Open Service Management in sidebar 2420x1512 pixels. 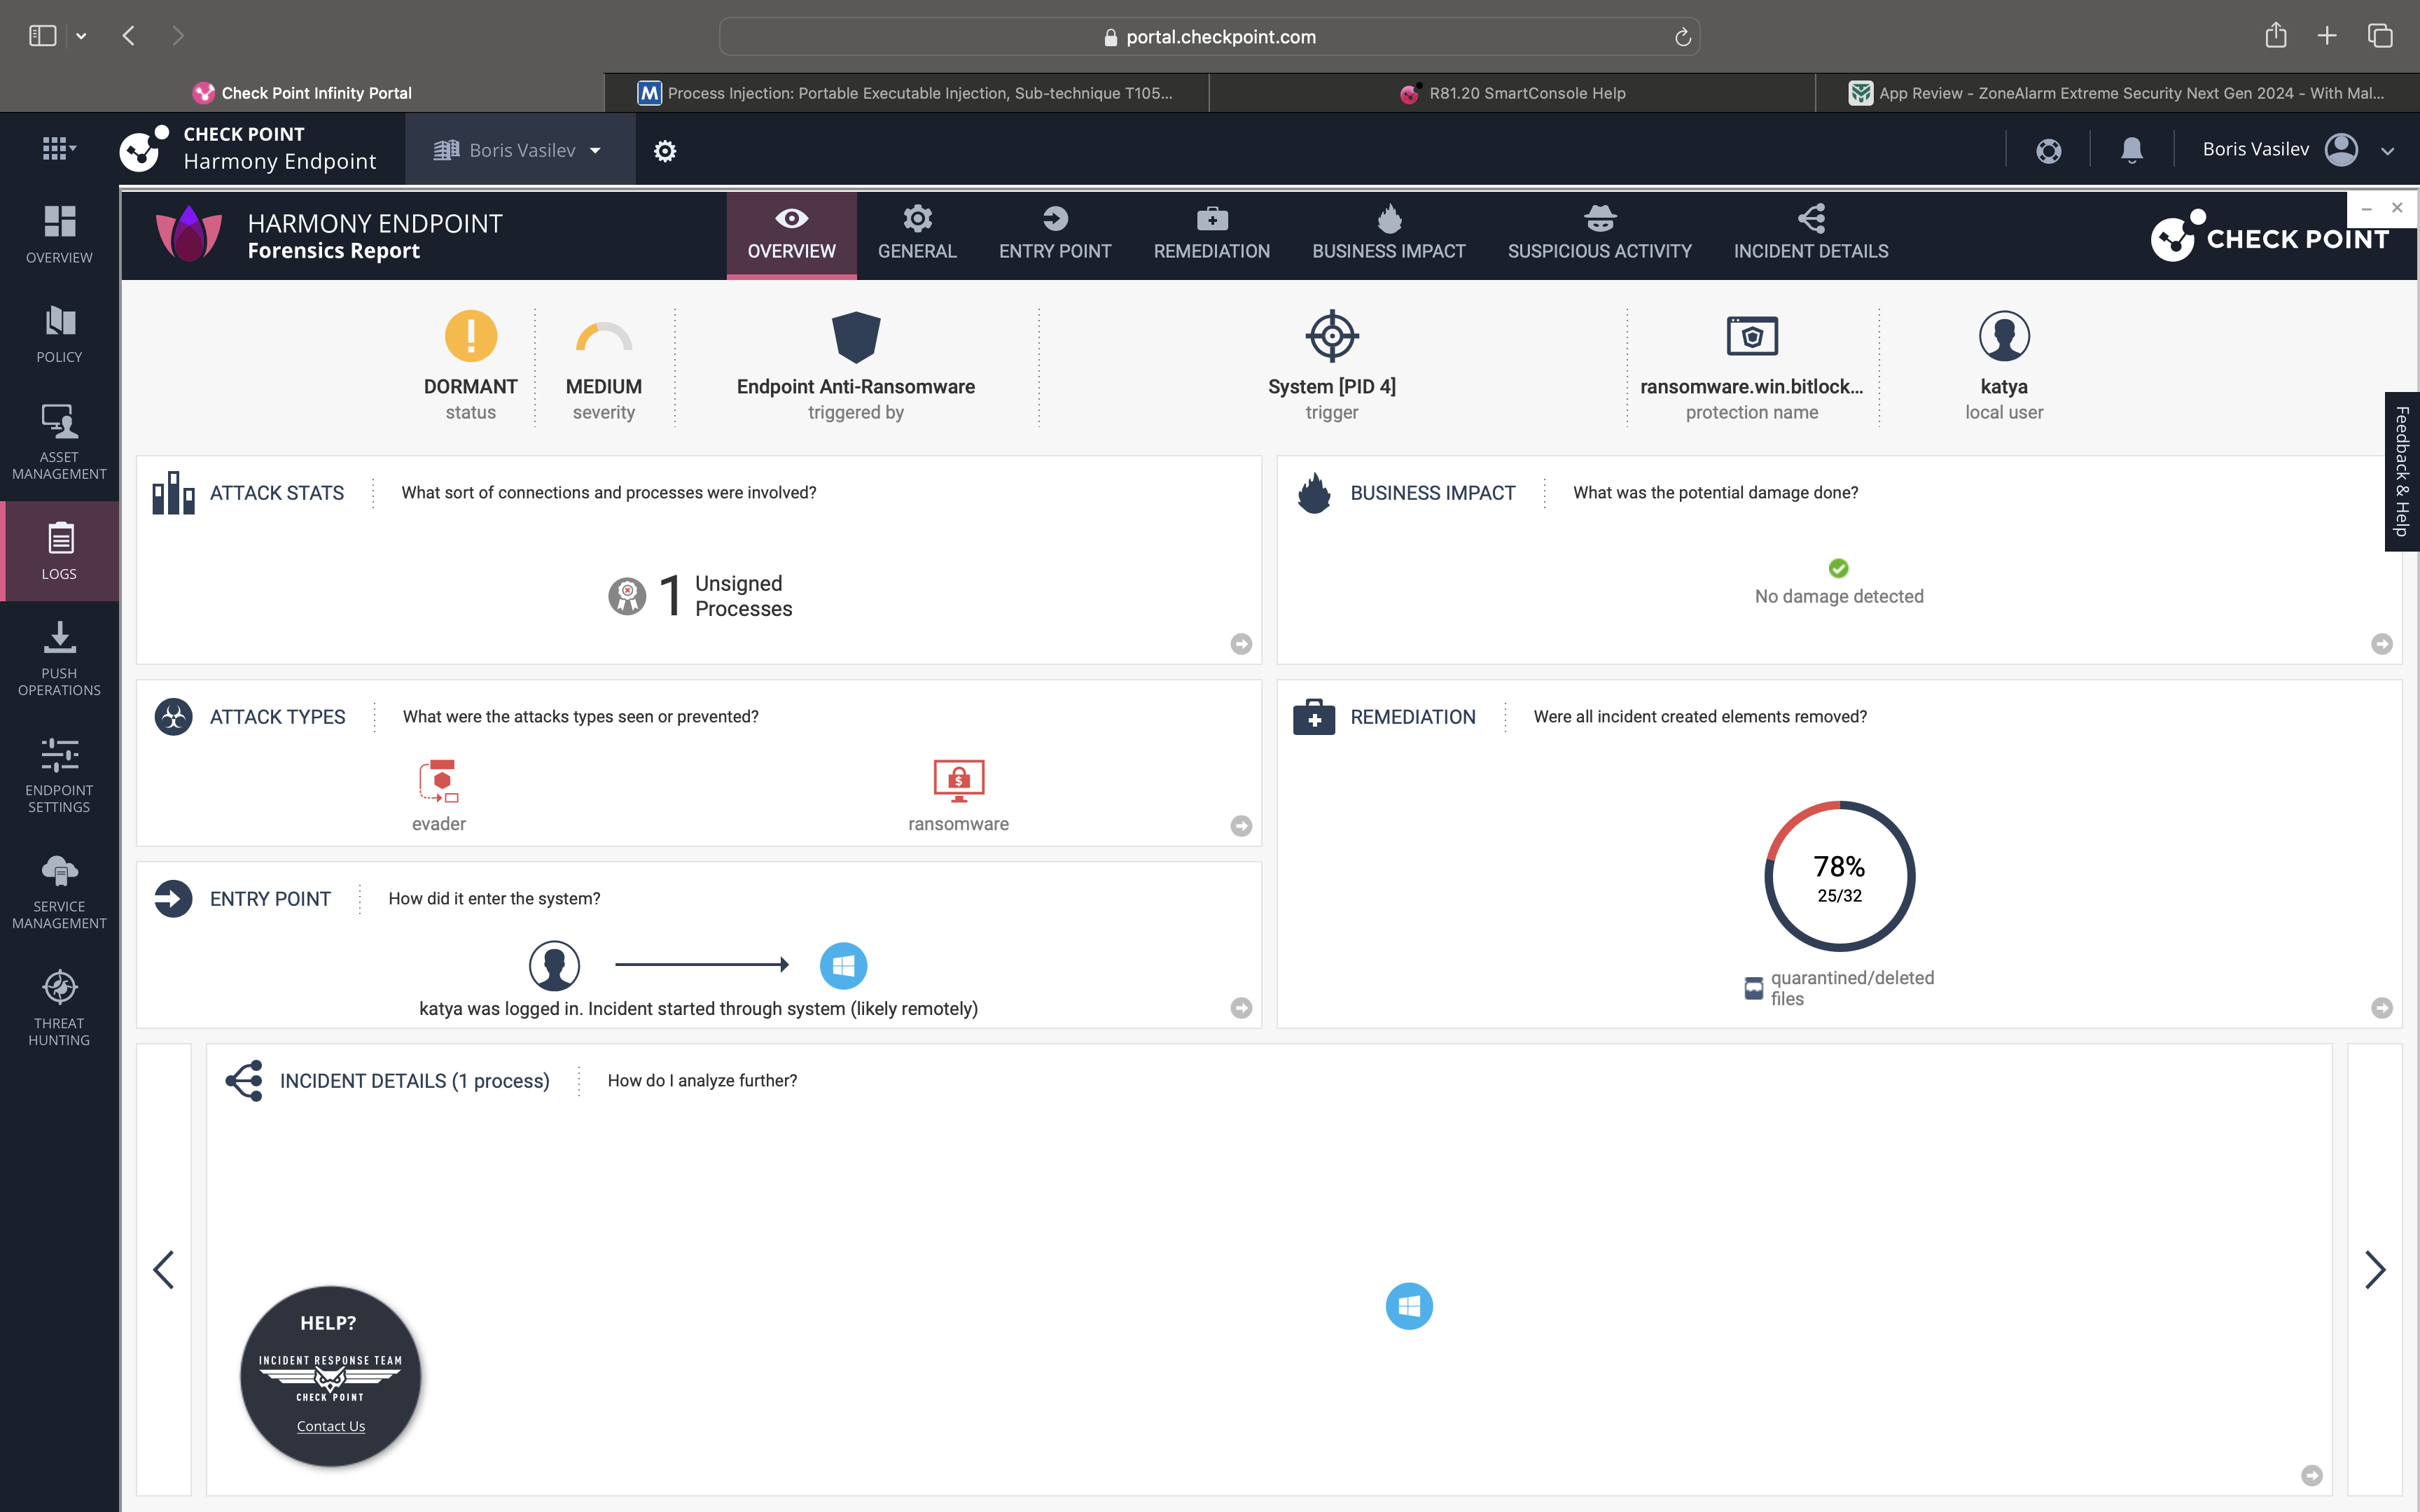click(x=59, y=892)
